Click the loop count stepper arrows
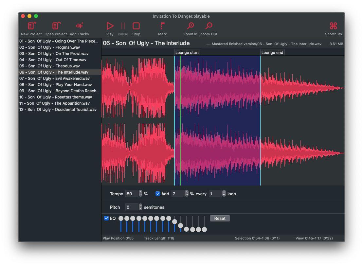This screenshot has width=363, height=266. (x=224, y=194)
